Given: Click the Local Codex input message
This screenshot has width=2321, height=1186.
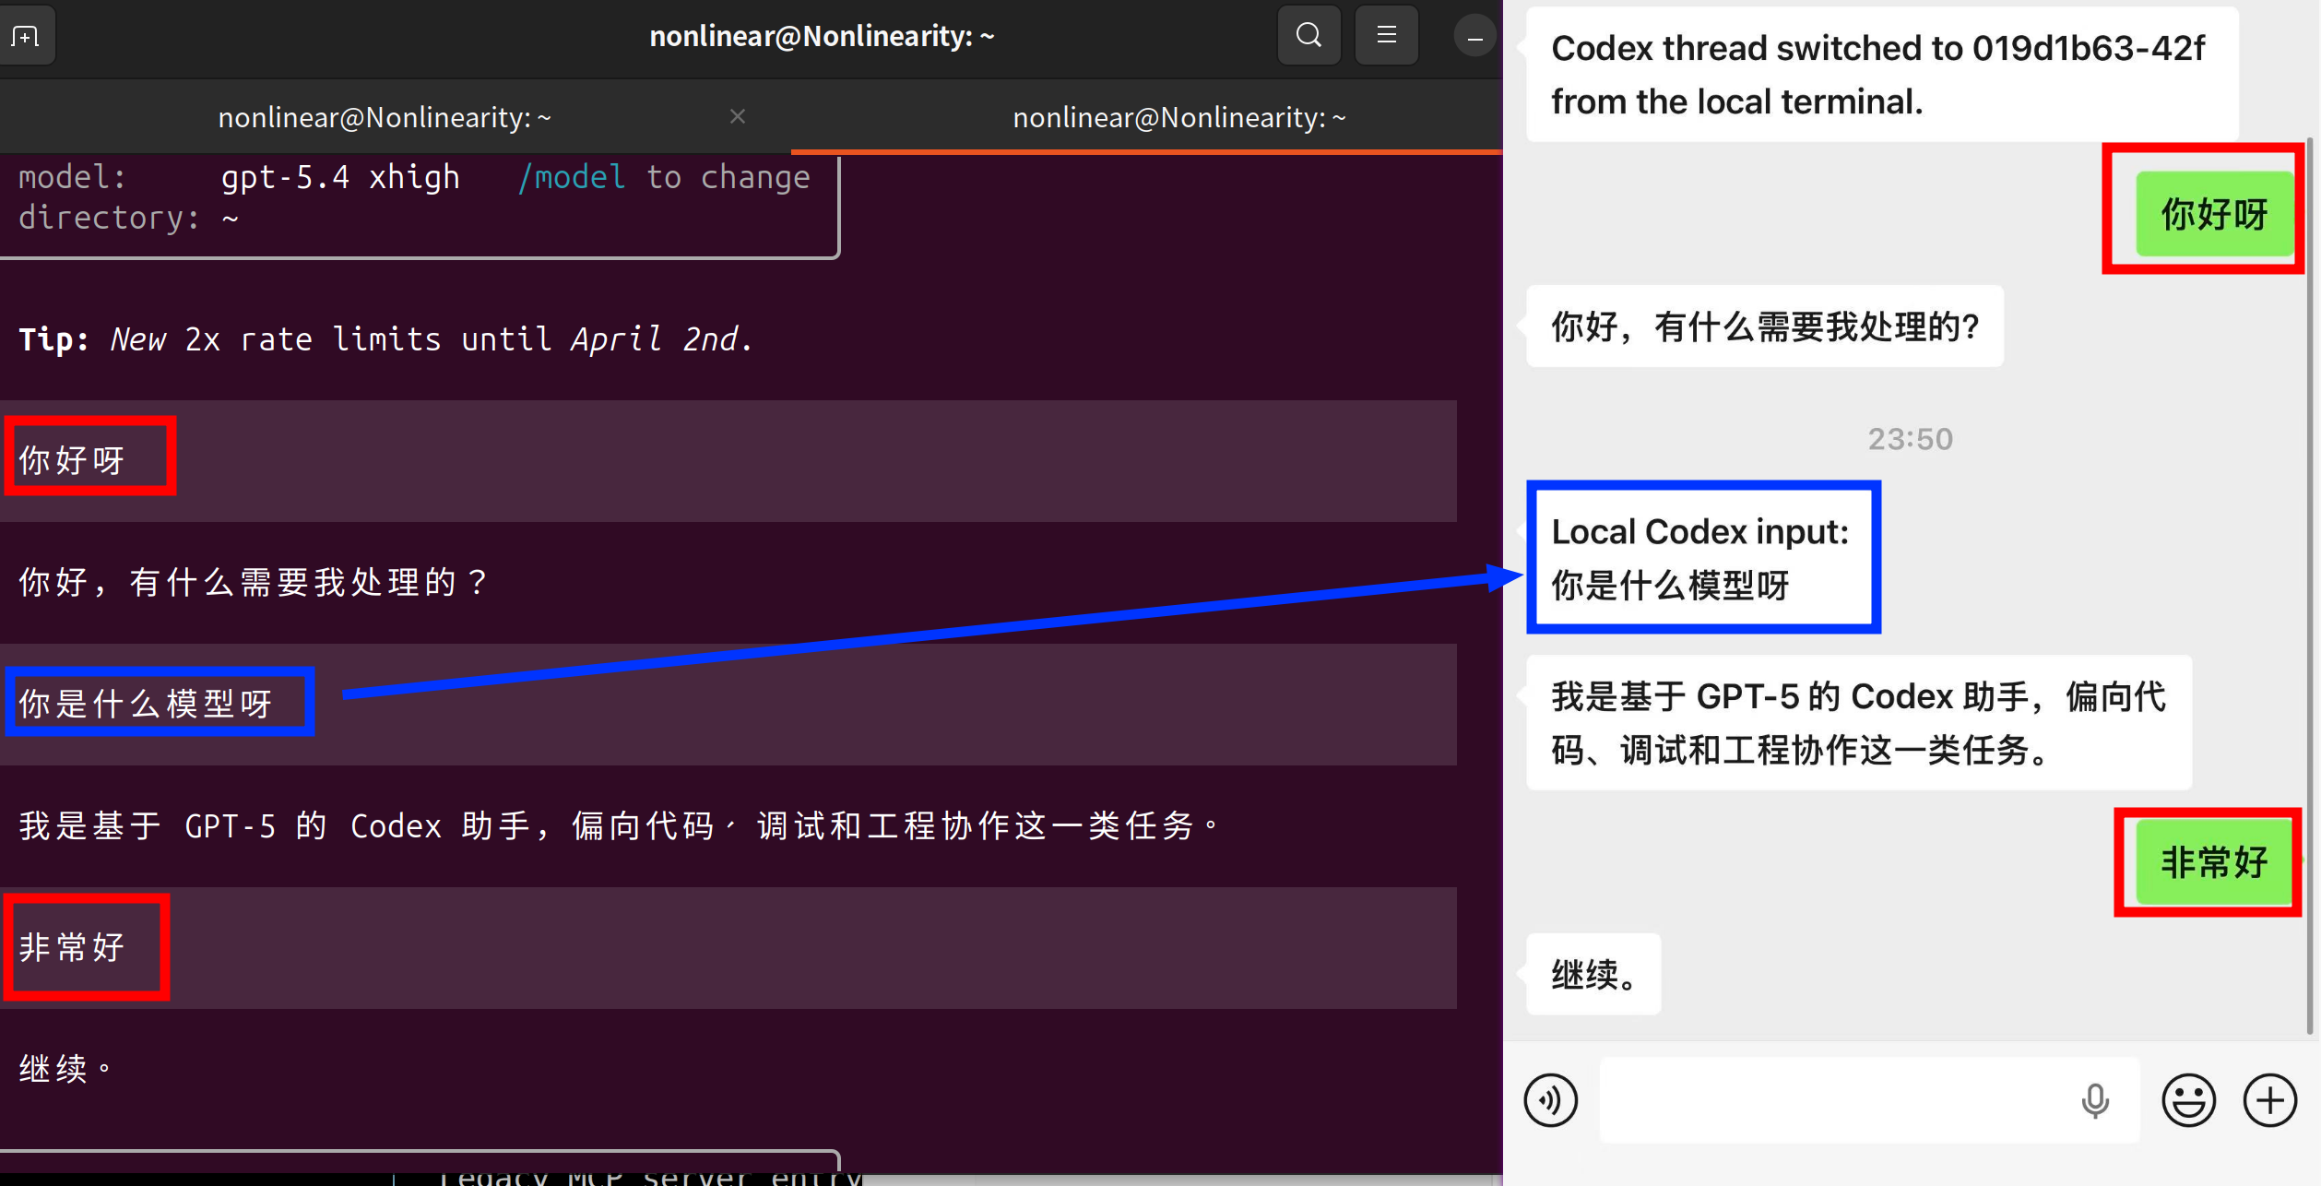Looking at the screenshot, I should coord(1702,557).
